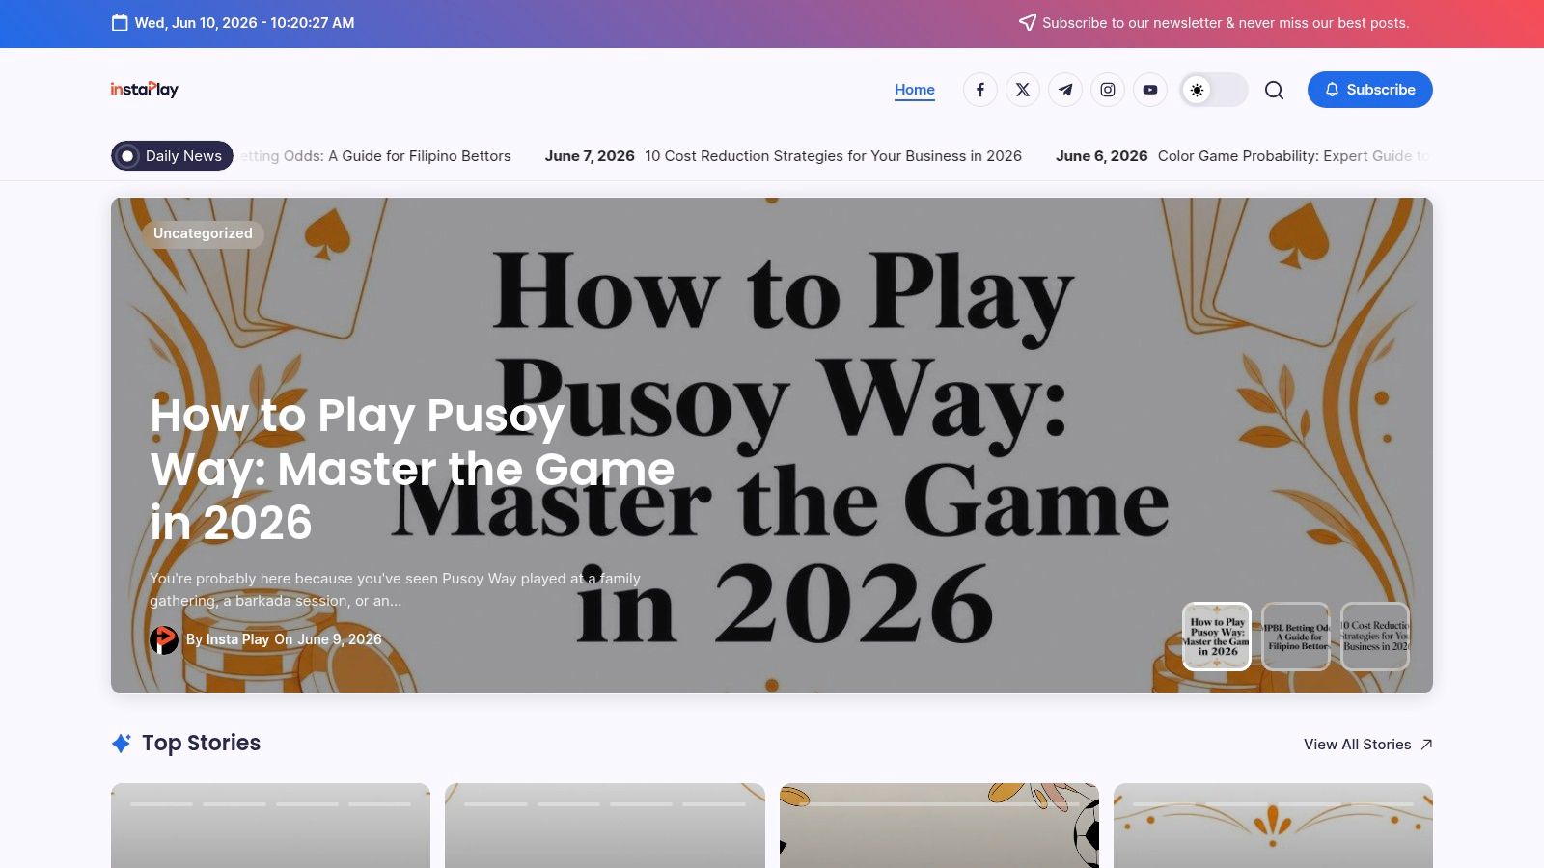Open the Instagram social icon
The image size is (1544, 868).
[1108, 90]
